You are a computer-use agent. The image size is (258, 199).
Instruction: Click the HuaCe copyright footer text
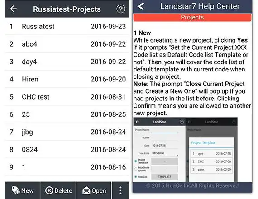pyautogui.click(x=192, y=186)
